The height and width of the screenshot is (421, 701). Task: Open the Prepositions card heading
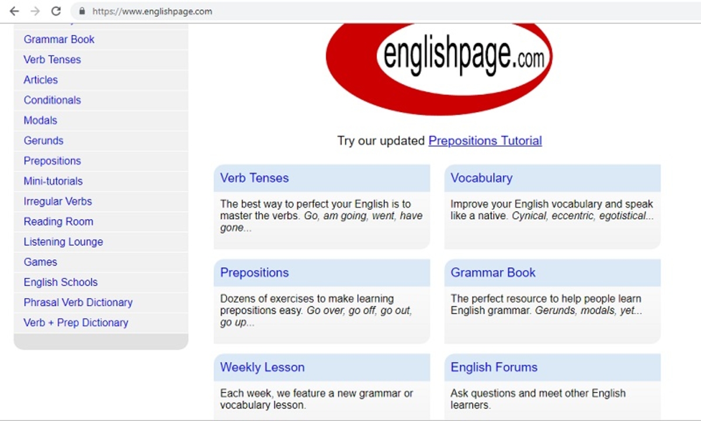(x=254, y=272)
